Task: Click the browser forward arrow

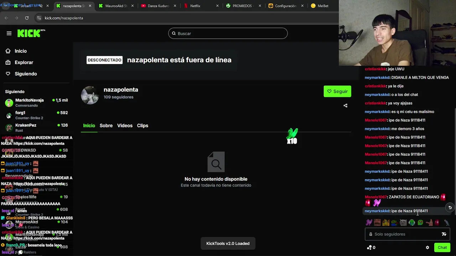Action: click(16, 18)
